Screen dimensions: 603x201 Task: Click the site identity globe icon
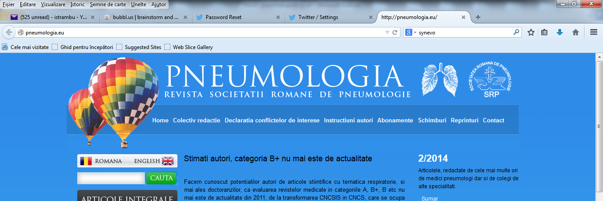(20, 32)
